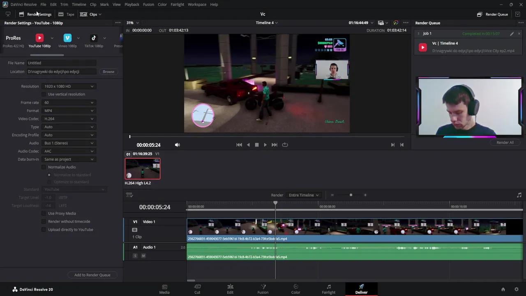Viewport: 526px width, 296px height.
Task: Mute the A1 audio track
Action: (143, 256)
